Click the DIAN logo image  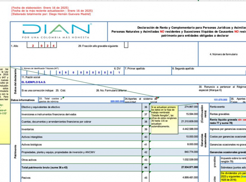pos(57,31)
